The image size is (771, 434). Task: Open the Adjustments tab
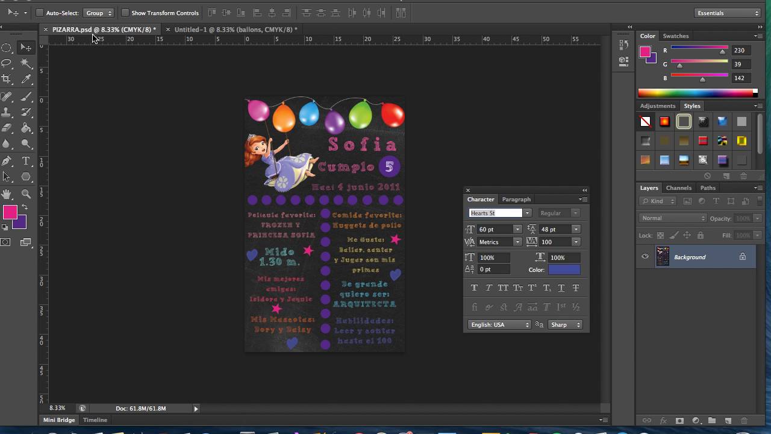658,105
